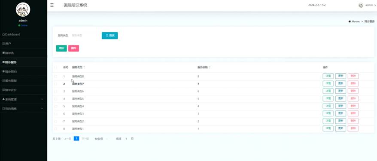This screenshot has width=377, height=161.
Task: Click 更新 for row 服务类型7
Action: [x=341, y=83]
